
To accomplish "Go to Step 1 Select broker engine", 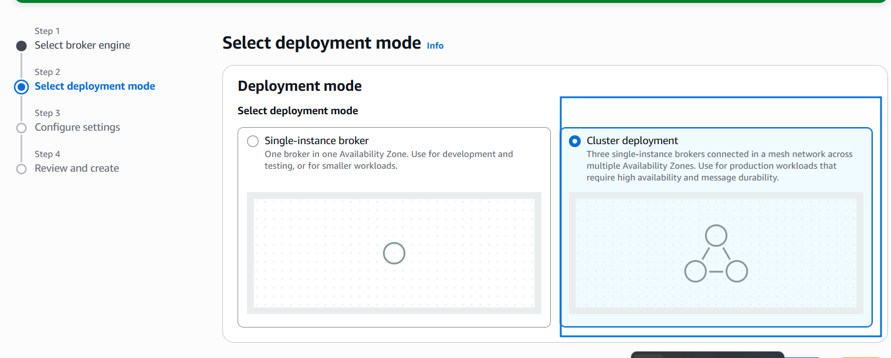I will point(82,45).
